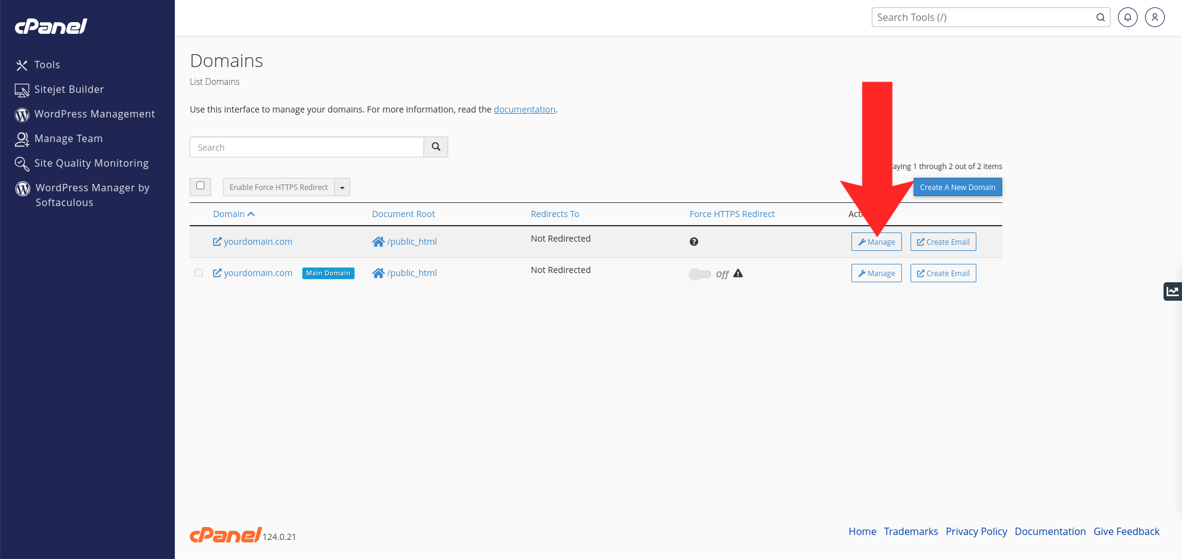Open the user account menu icon

[x=1155, y=17]
